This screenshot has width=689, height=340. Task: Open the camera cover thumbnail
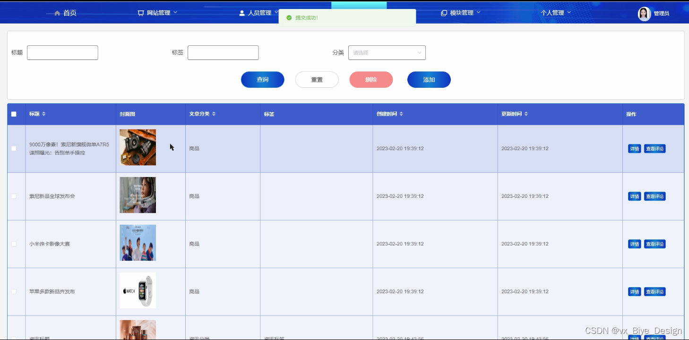click(138, 147)
